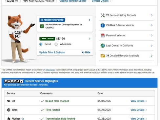Image resolution: width=160 pixels, height=120 pixels.
Task: Open the No Accidents Reported chevron
Action: point(90,20)
